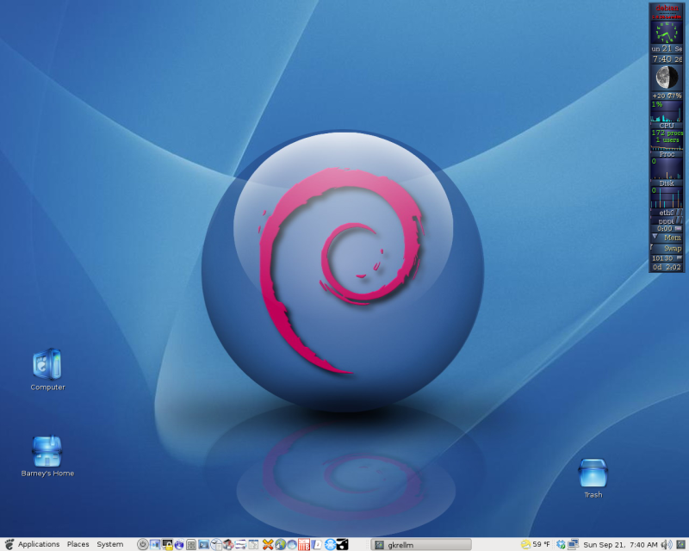Click the Mem meter in gkrellm
Viewport: 689px width, 551px height.
667,238
